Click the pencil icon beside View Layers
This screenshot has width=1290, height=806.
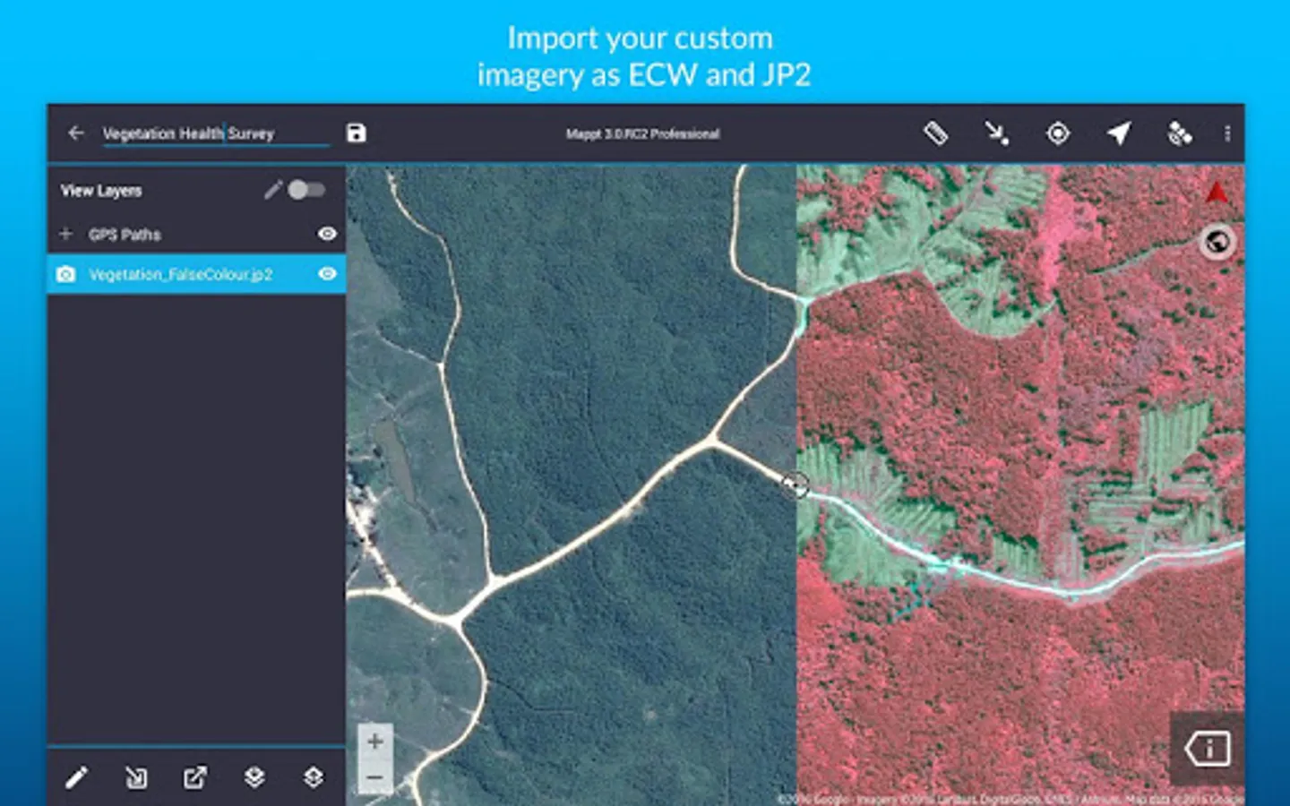[273, 190]
